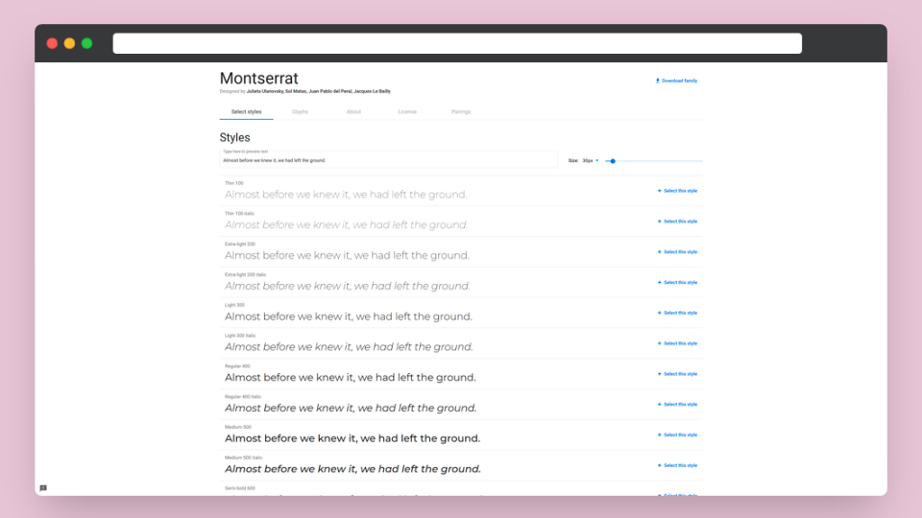Select the Medium 500 style
The width and height of the screenshot is (922, 518).
point(677,436)
